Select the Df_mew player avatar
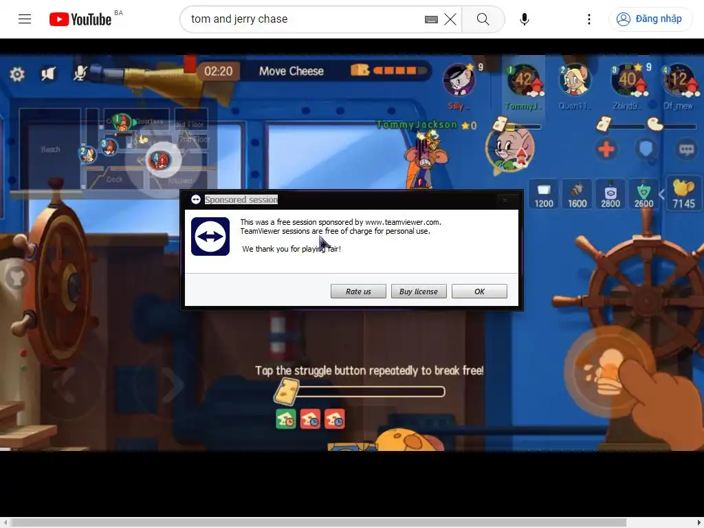The height and width of the screenshot is (528, 704). [x=679, y=80]
